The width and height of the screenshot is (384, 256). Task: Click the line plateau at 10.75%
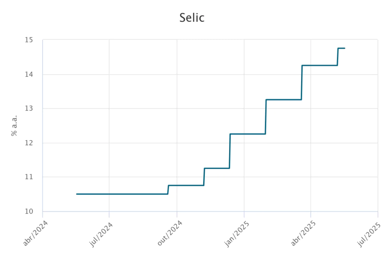(186, 185)
